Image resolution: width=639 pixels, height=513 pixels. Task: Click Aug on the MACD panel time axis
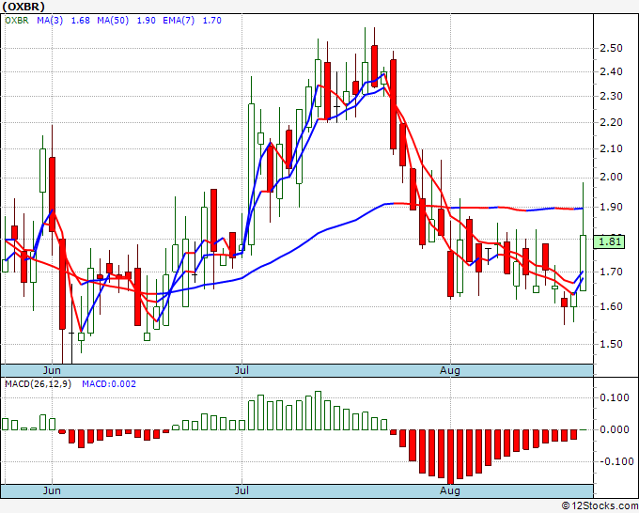click(x=450, y=490)
